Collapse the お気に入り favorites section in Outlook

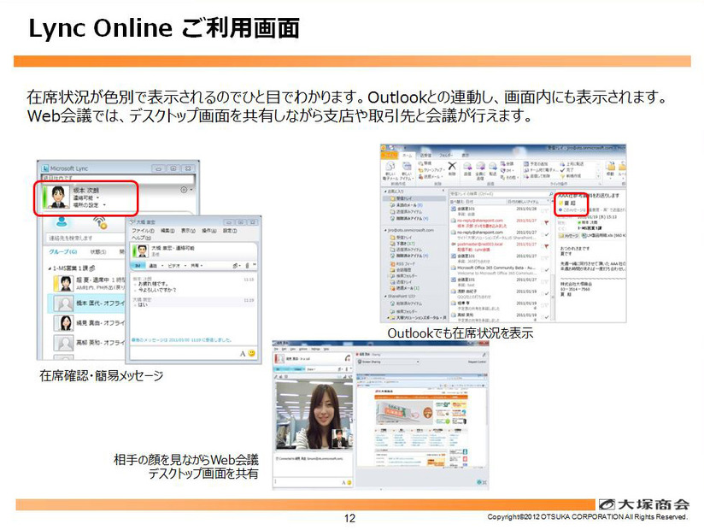click(x=385, y=191)
